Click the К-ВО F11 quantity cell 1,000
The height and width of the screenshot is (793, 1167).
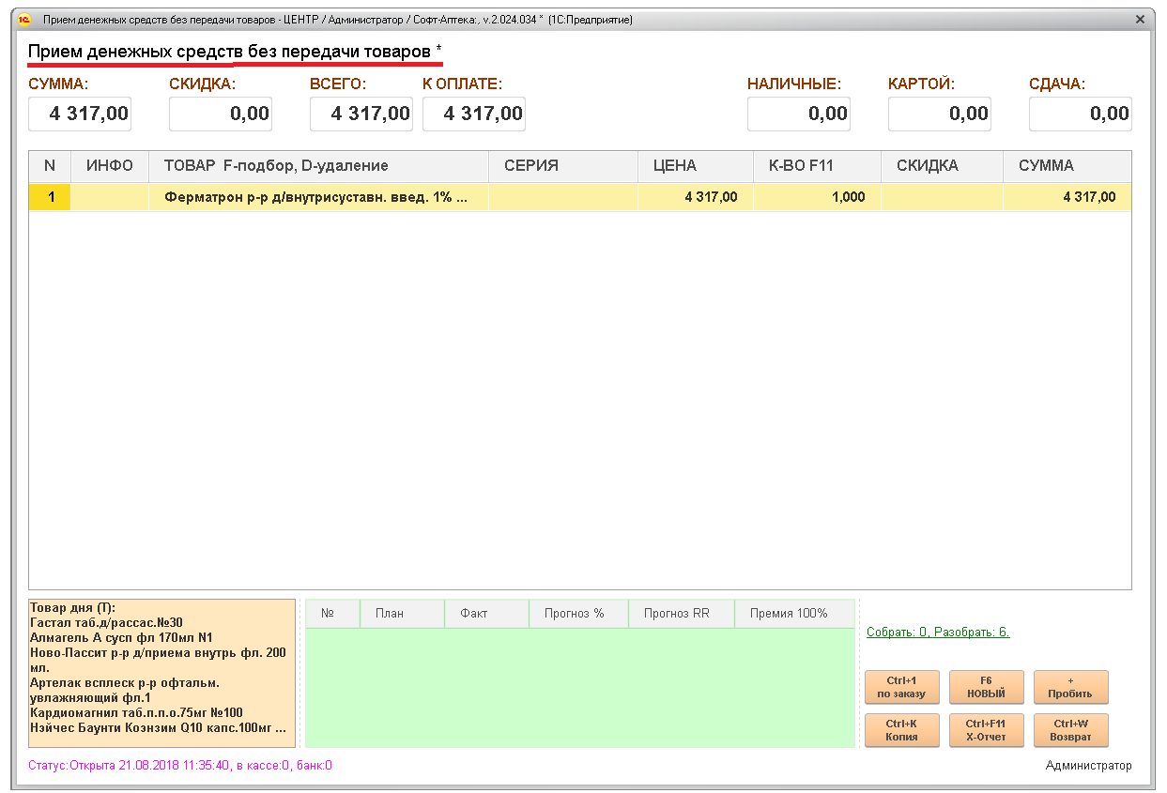pos(816,197)
